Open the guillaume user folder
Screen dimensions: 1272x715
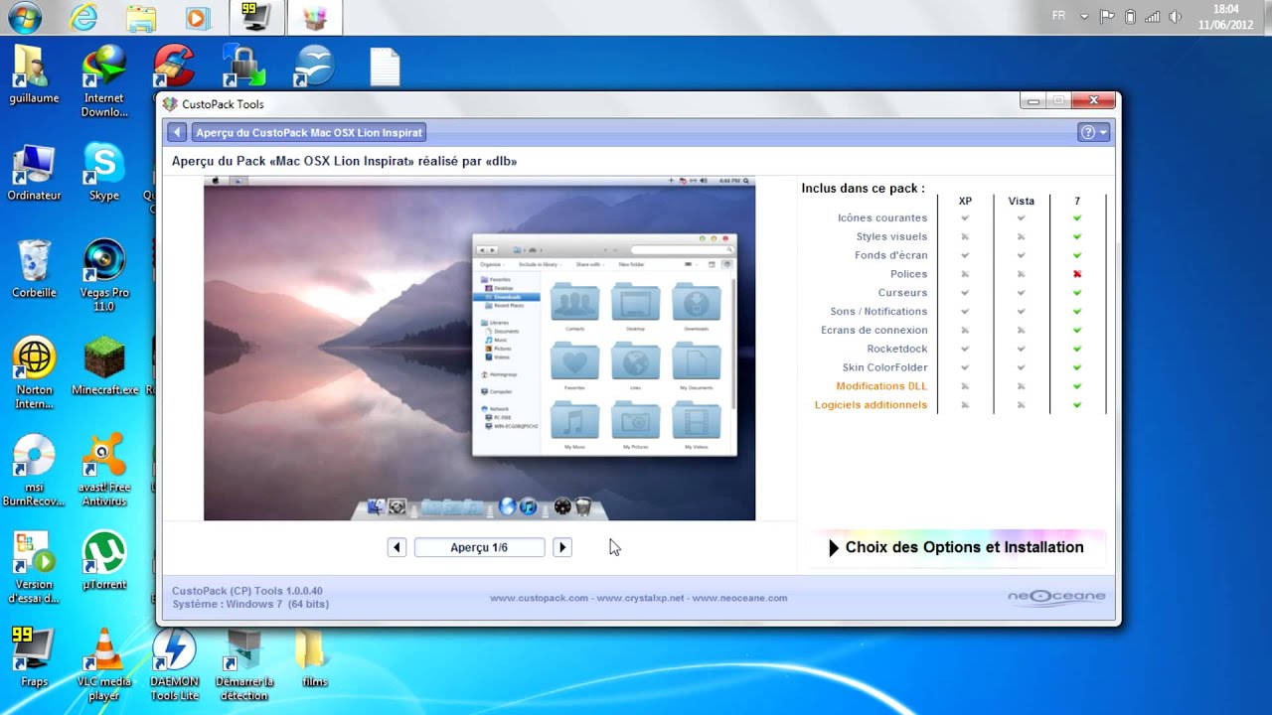34,73
